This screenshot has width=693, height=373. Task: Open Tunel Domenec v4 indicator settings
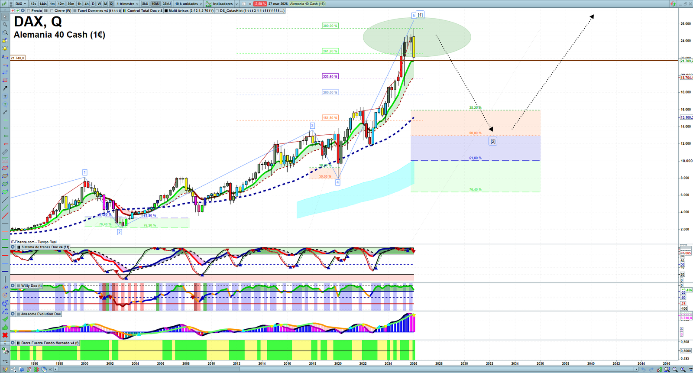pyautogui.click(x=99, y=11)
